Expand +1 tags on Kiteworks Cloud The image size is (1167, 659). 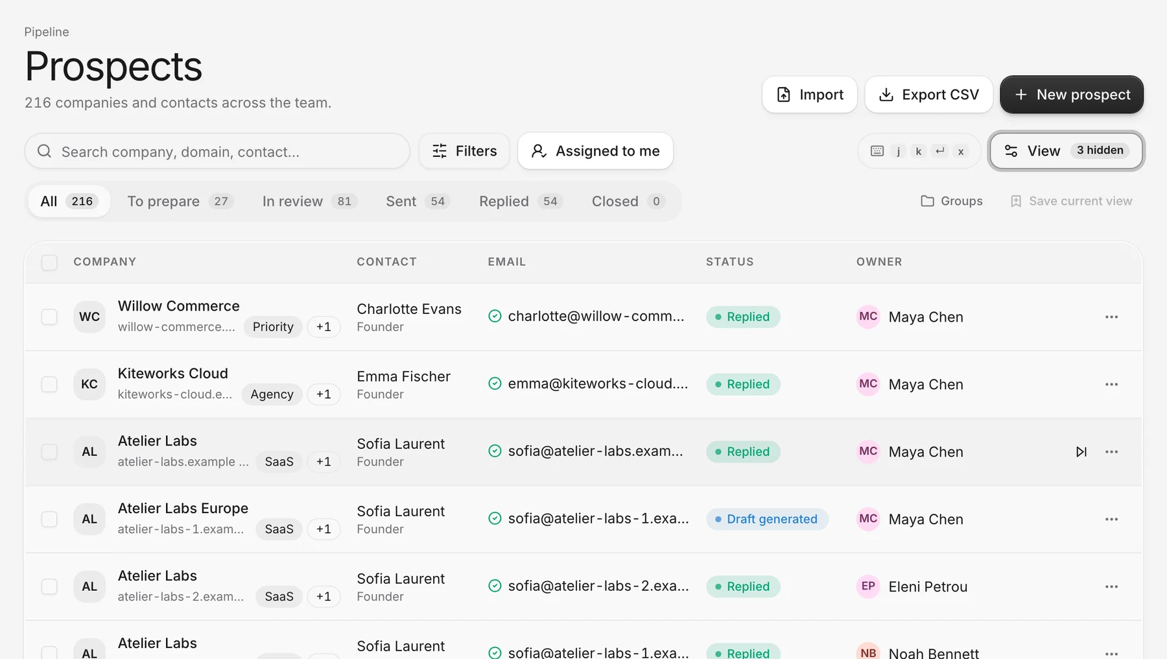pyautogui.click(x=324, y=394)
